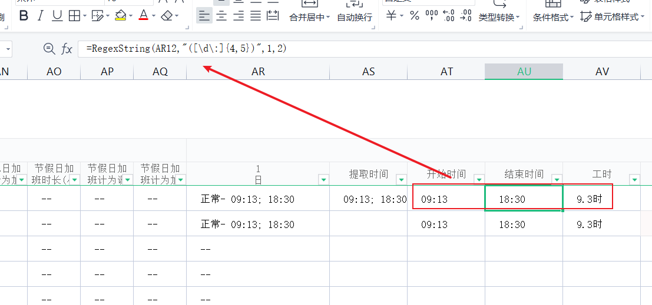
Task: Open the filter arrow on 提取时间 column
Action: 401,180
